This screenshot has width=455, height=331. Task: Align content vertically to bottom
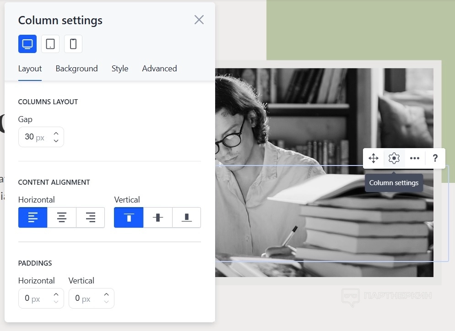tap(186, 217)
